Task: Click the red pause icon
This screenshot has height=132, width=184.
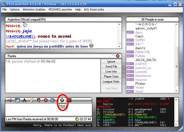Action: coord(46,100)
